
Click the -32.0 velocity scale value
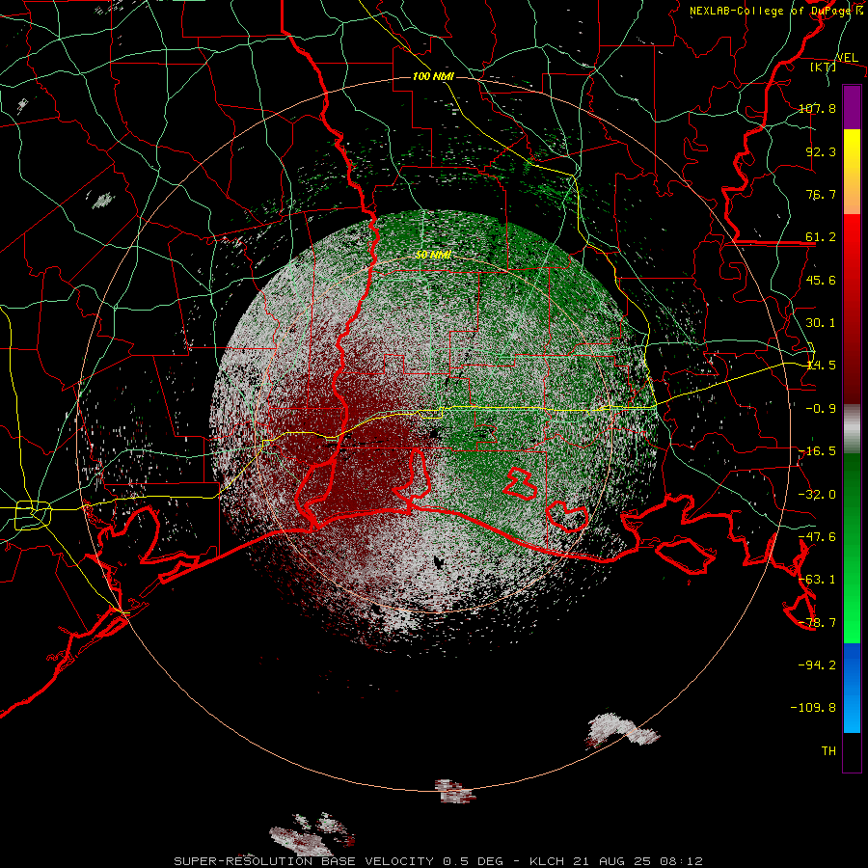coord(817,495)
